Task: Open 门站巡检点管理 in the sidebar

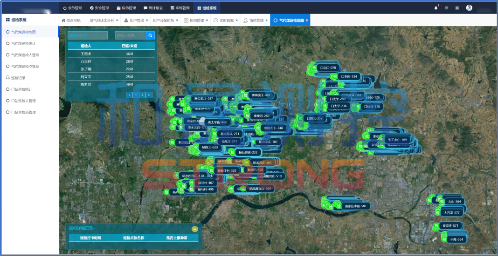Action: point(30,112)
